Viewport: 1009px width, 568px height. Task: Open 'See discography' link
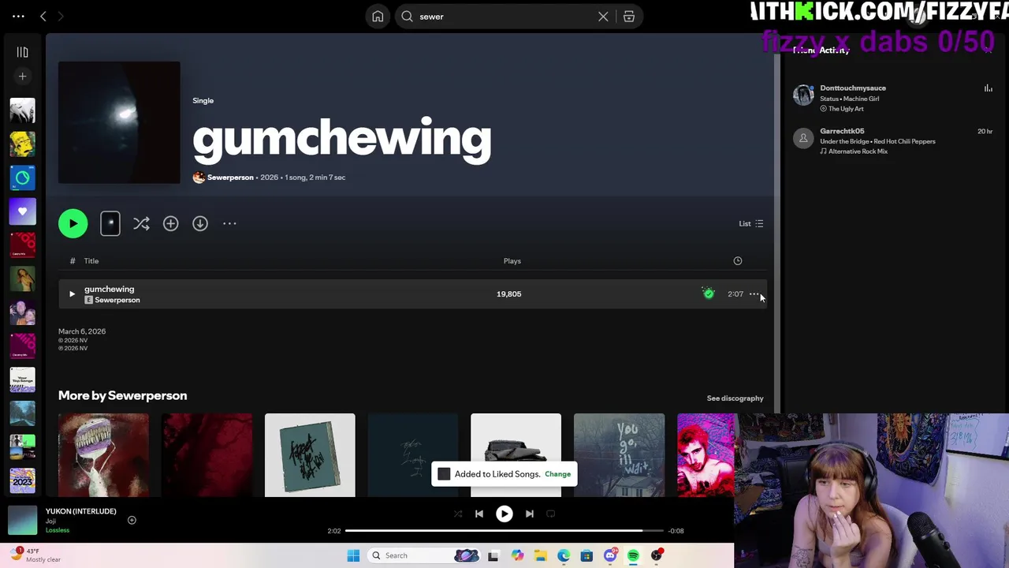[735, 398]
